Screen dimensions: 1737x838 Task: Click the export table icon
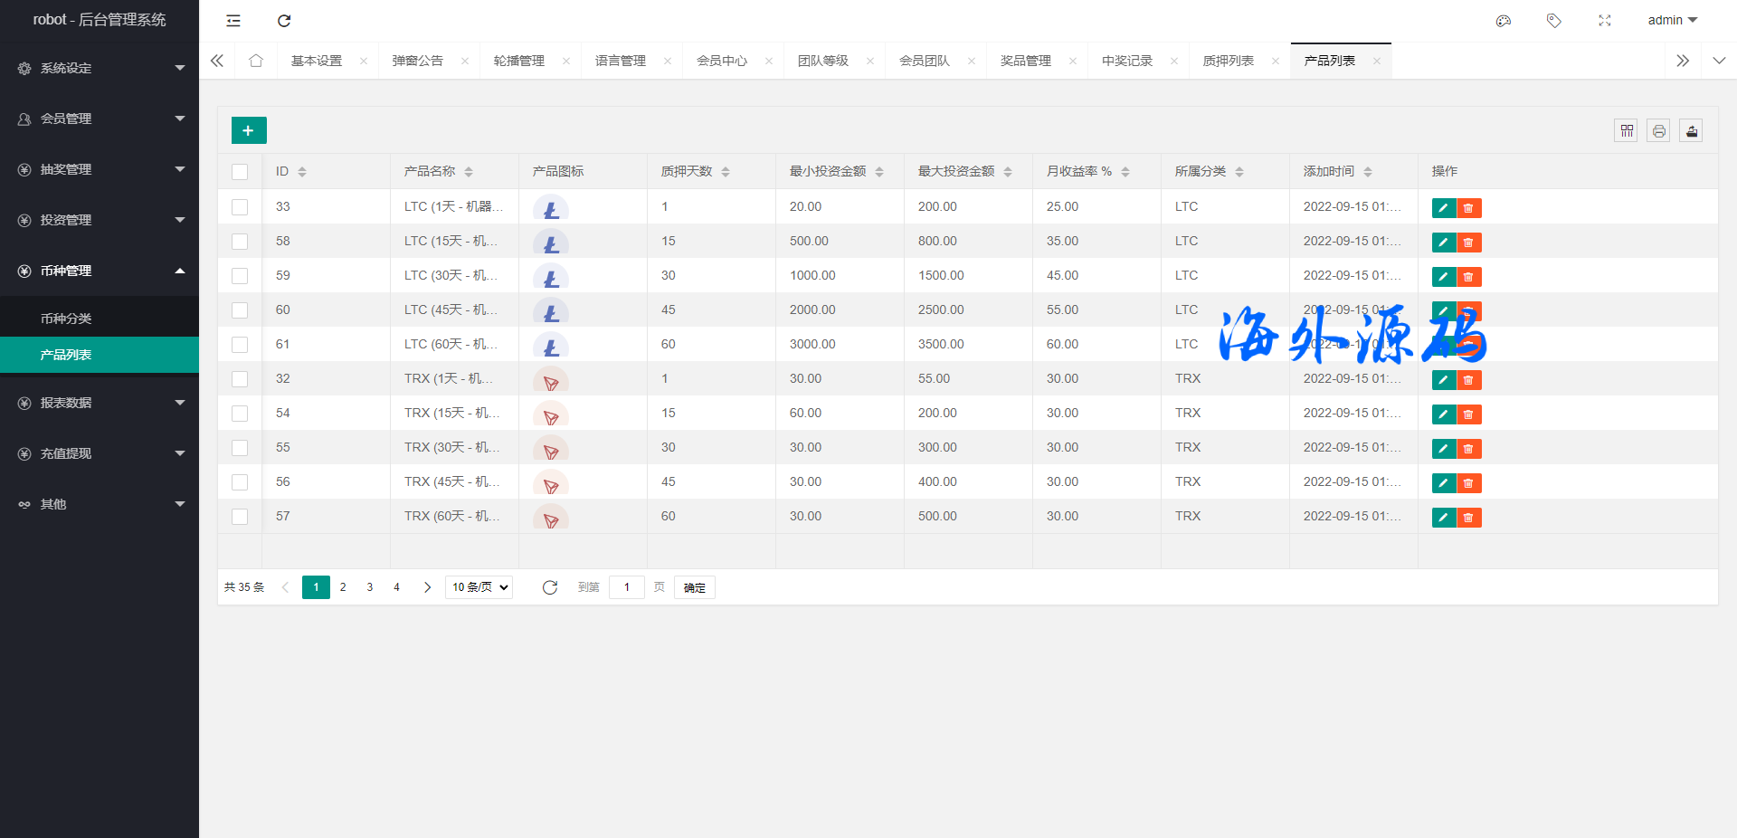click(x=1691, y=131)
